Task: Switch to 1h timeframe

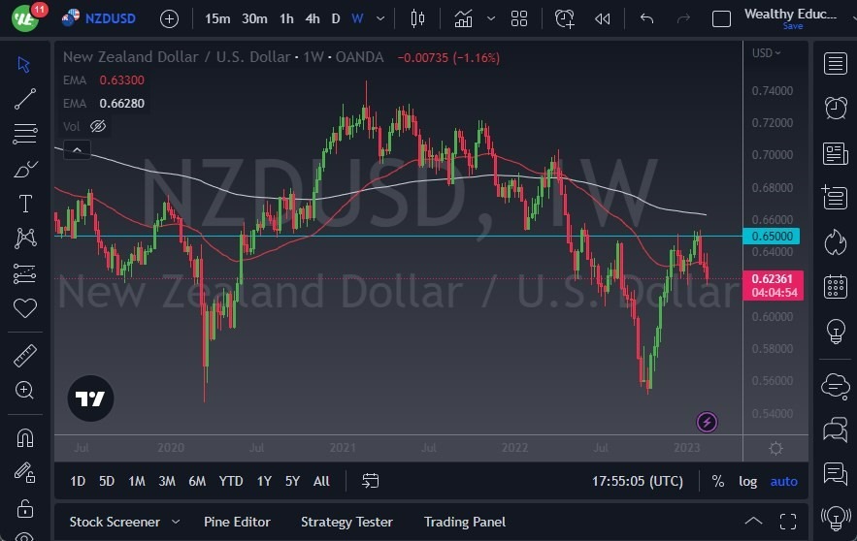Action: [x=286, y=19]
